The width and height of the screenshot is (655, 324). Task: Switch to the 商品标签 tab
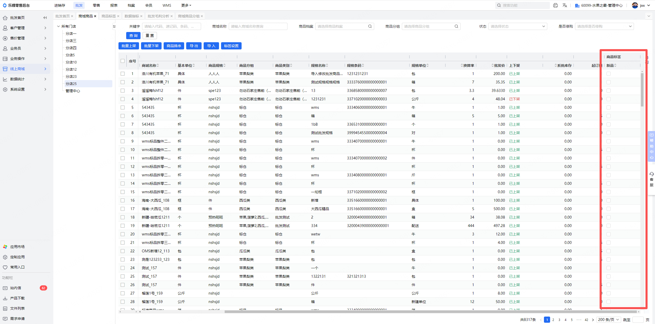coord(108,16)
